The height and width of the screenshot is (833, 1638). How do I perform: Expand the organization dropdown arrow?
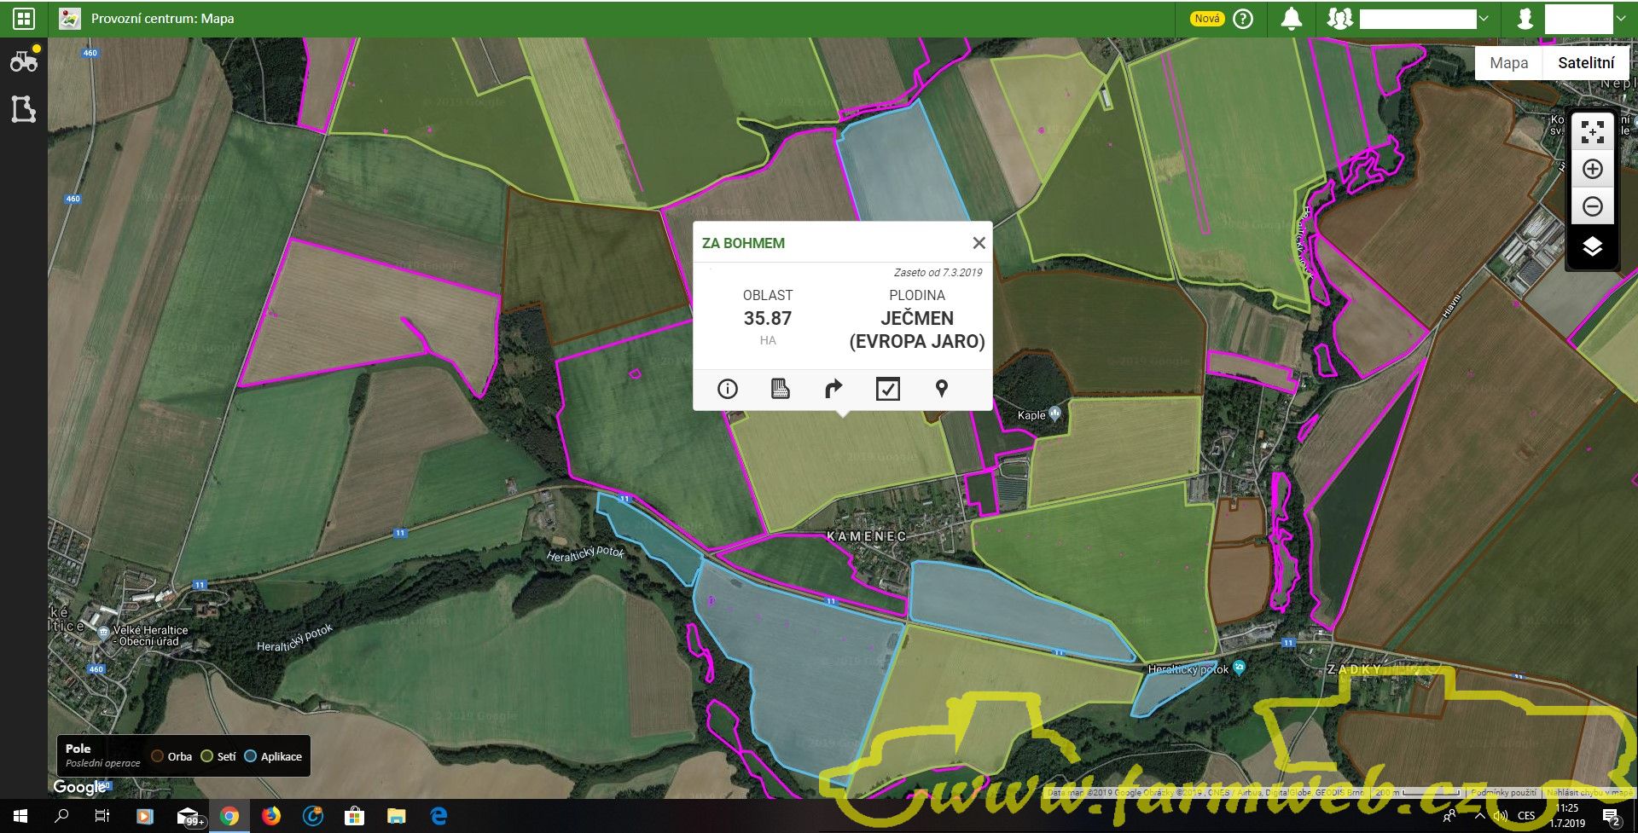(1484, 19)
